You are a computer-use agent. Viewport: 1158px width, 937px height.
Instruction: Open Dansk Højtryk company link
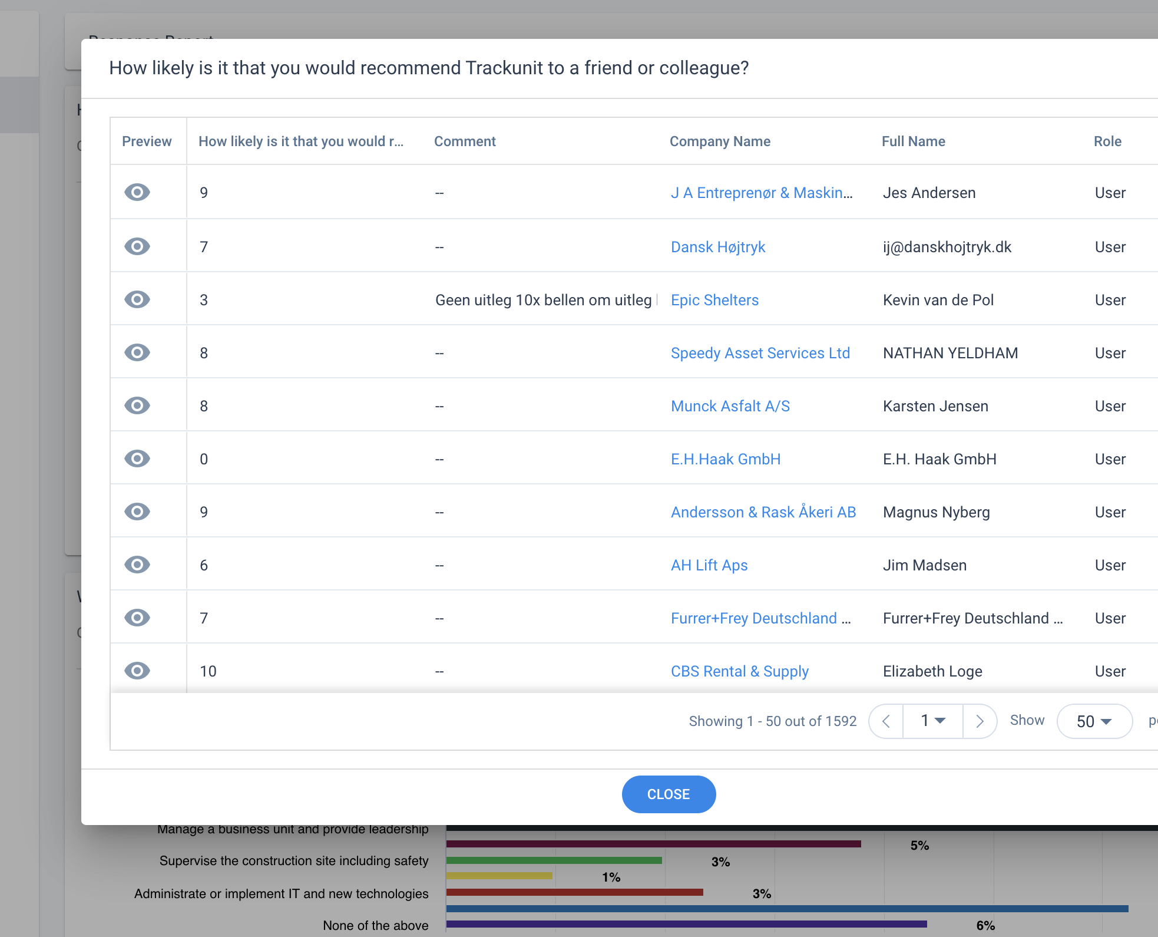[x=718, y=247]
